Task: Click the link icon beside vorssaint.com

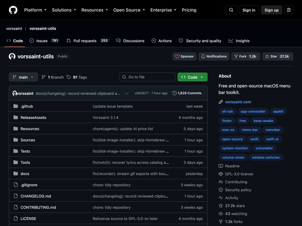Action: click(221, 102)
